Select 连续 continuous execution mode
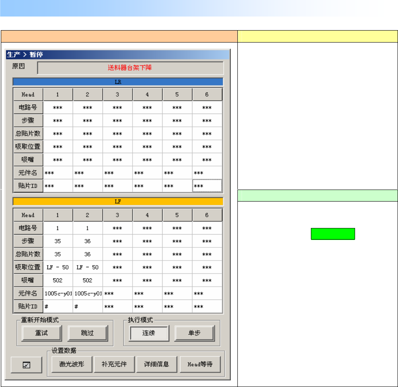The height and width of the screenshot is (387, 398). [x=149, y=333]
